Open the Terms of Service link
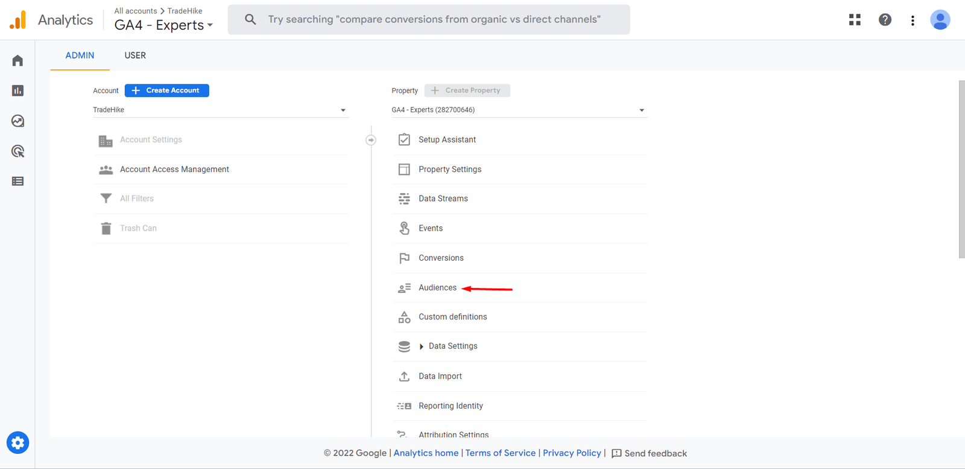Image resolution: width=965 pixels, height=469 pixels. point(500,453)
